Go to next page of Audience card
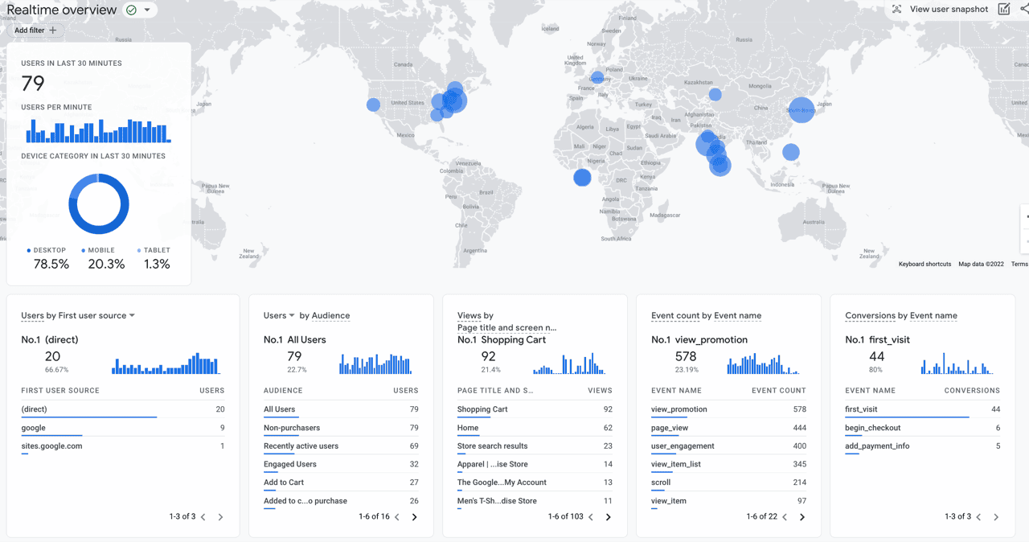 (x=415, y=517)
